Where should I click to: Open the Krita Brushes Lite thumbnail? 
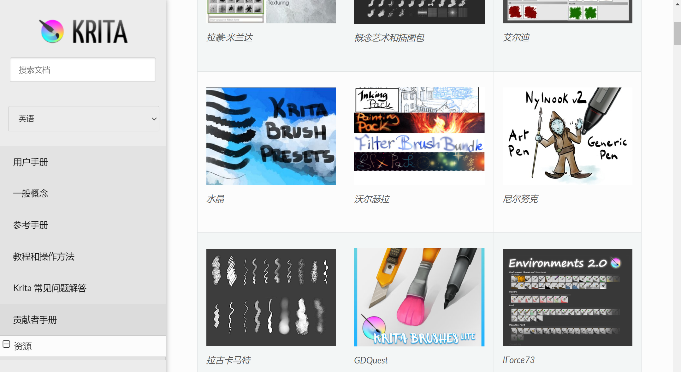tap(419, 297)
